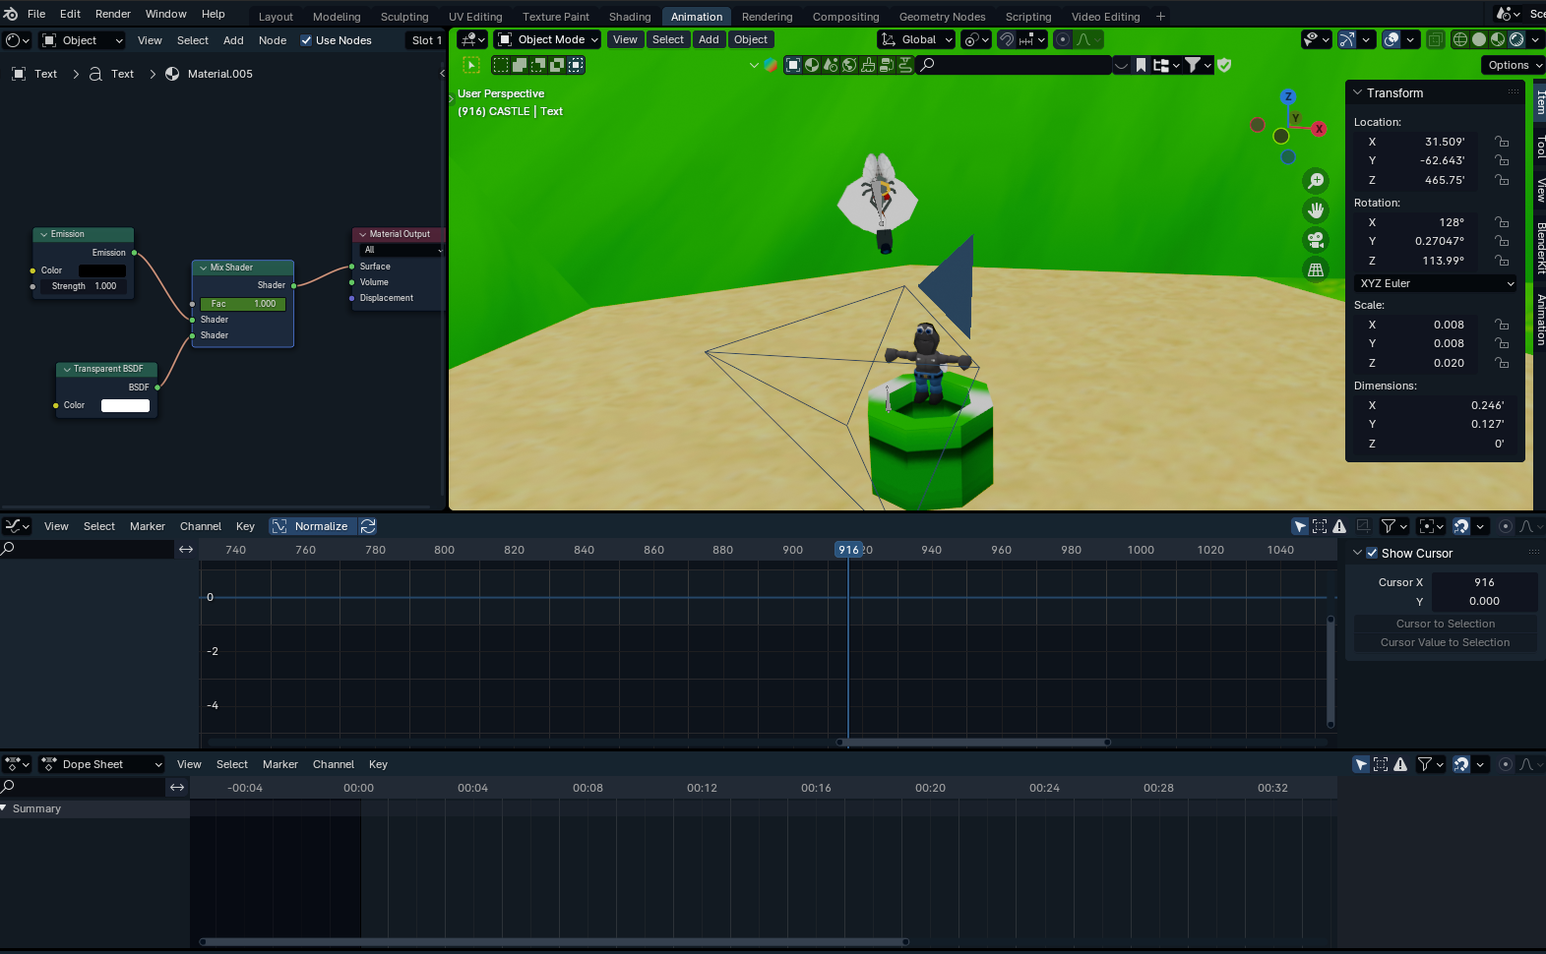Open the XYZ Euler rotation mode dropdown
Screen dimensions: 1546x954
click(1436, 283)
